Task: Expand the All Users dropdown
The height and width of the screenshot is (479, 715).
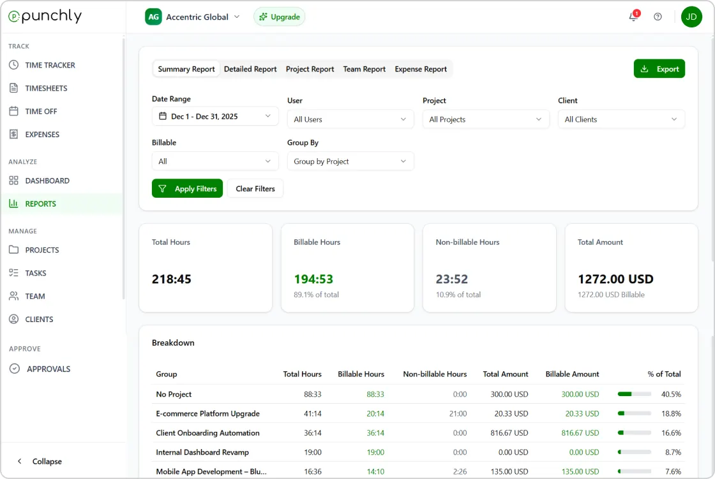Action: click(x=350, y=119)
